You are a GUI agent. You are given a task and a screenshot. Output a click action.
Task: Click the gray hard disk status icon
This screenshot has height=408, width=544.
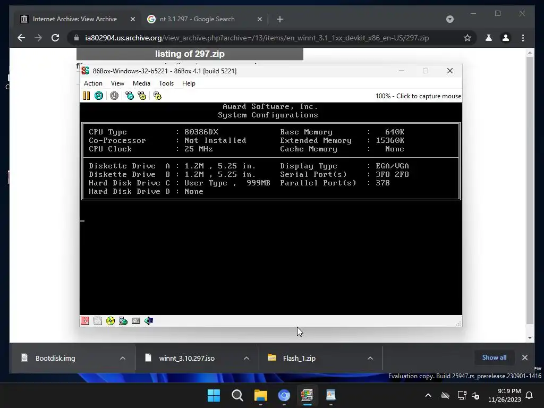coord(136,321)
